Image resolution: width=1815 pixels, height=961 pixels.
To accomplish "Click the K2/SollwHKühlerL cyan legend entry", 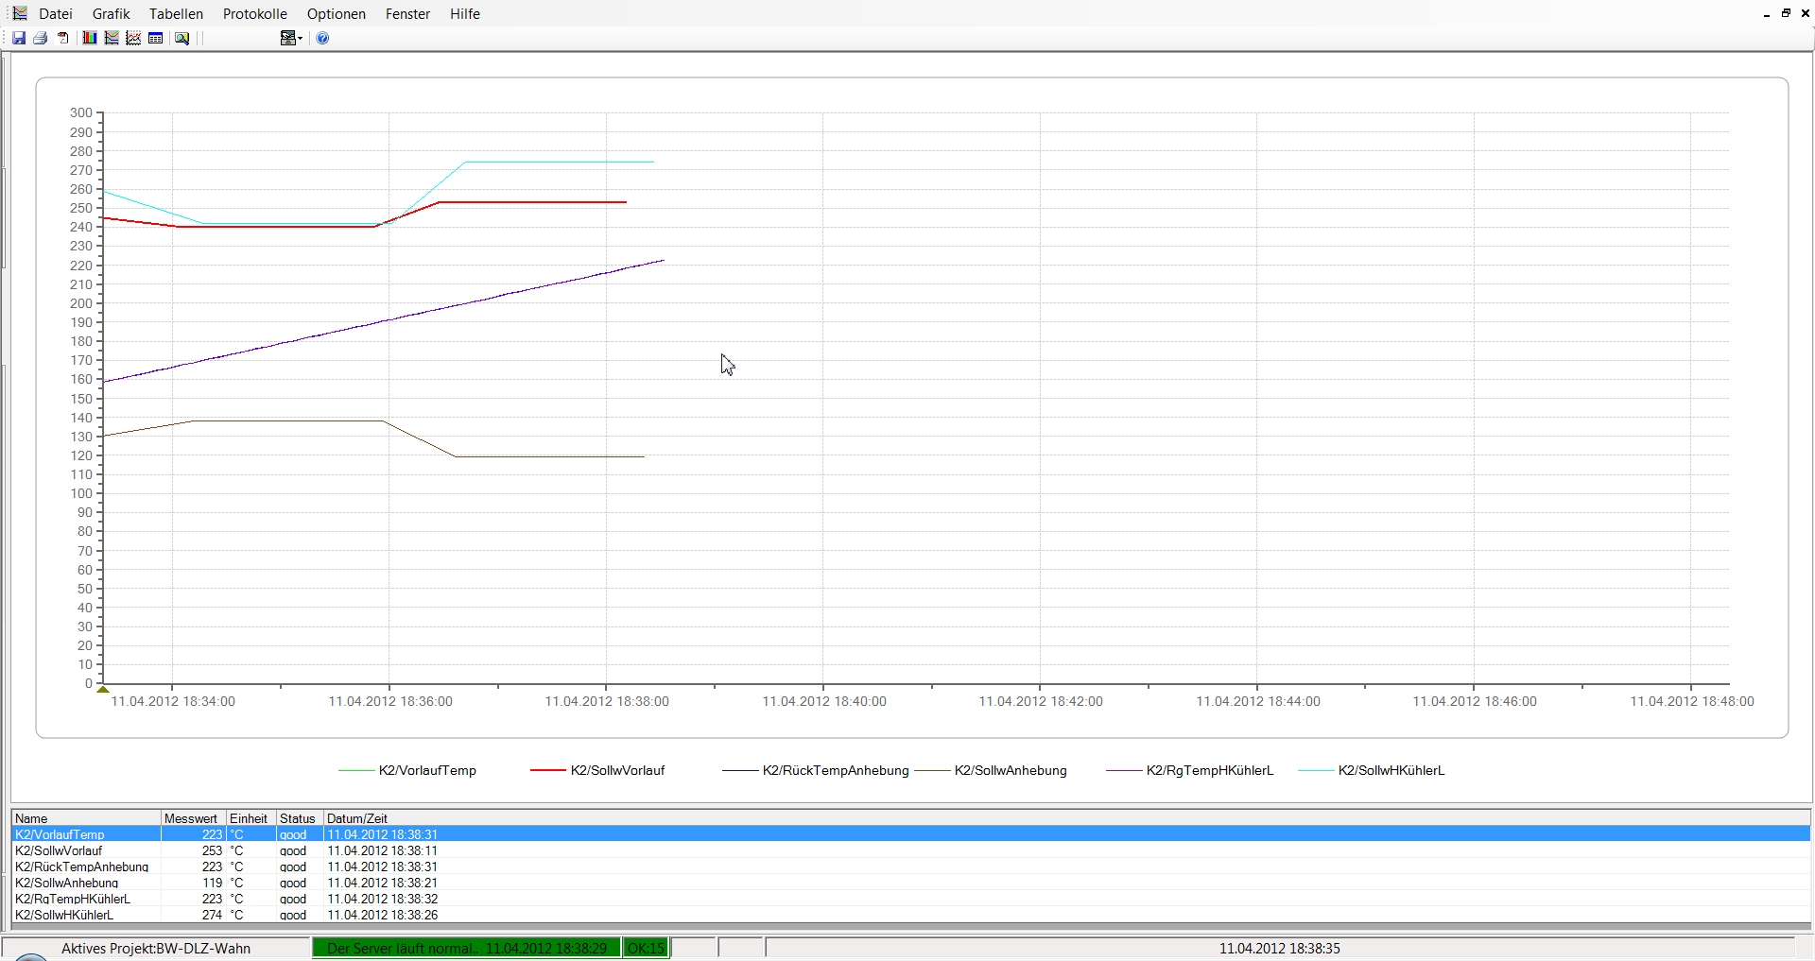I will (x=1372, y=770).
